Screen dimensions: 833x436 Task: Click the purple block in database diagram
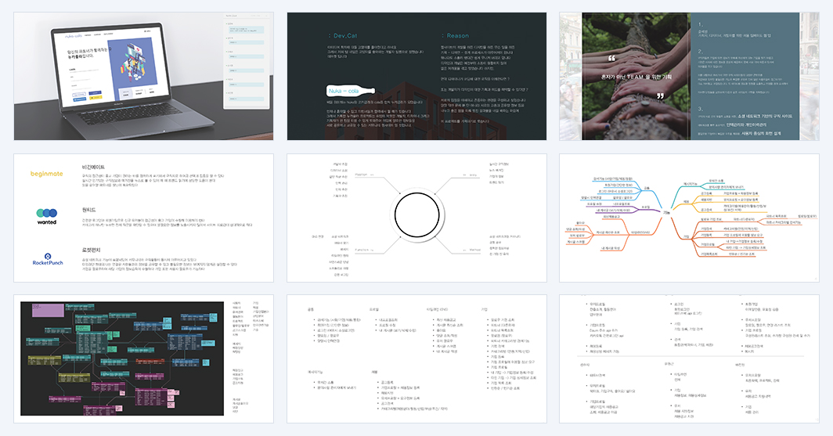48,310
